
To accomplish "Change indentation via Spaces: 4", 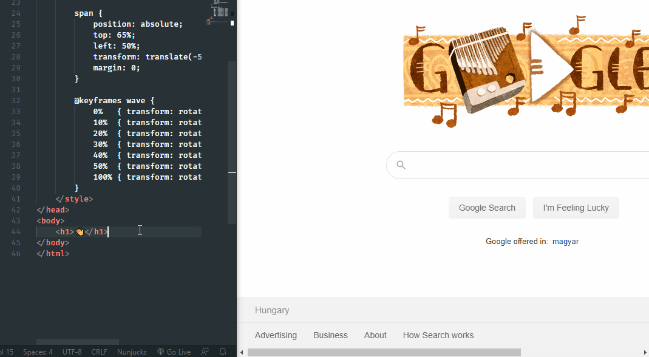I will 38,352.
